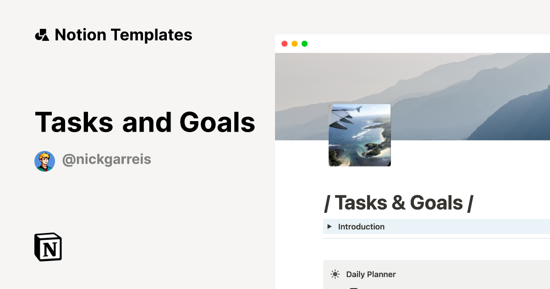The image size is (550, 289).
Task: Click the Notion Templates shapes logo
Action: click(43, 34)
